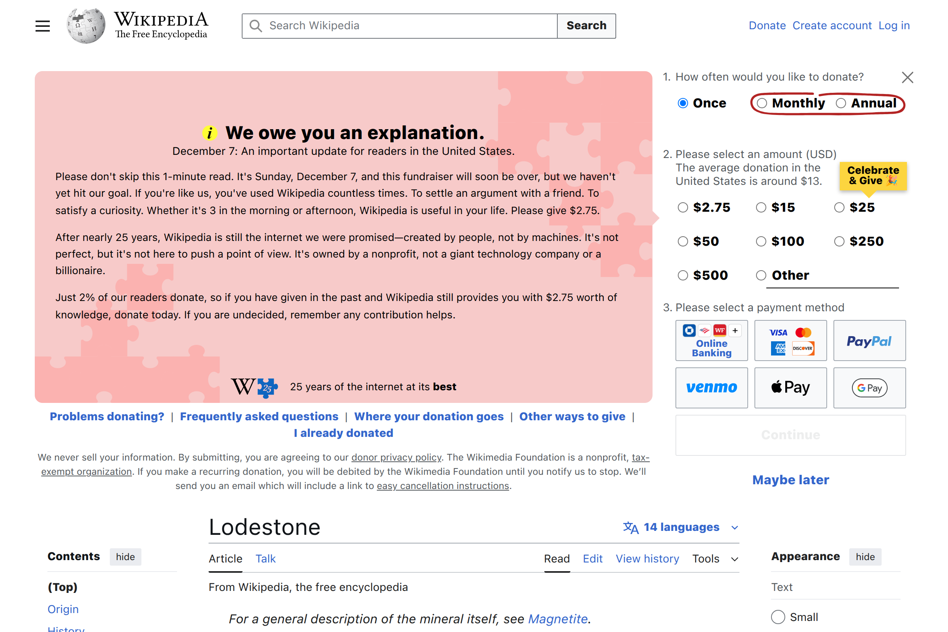Open the Magnetite article link
The width and height of the screenshot is (948, 632).
click(x=557, y=619)
